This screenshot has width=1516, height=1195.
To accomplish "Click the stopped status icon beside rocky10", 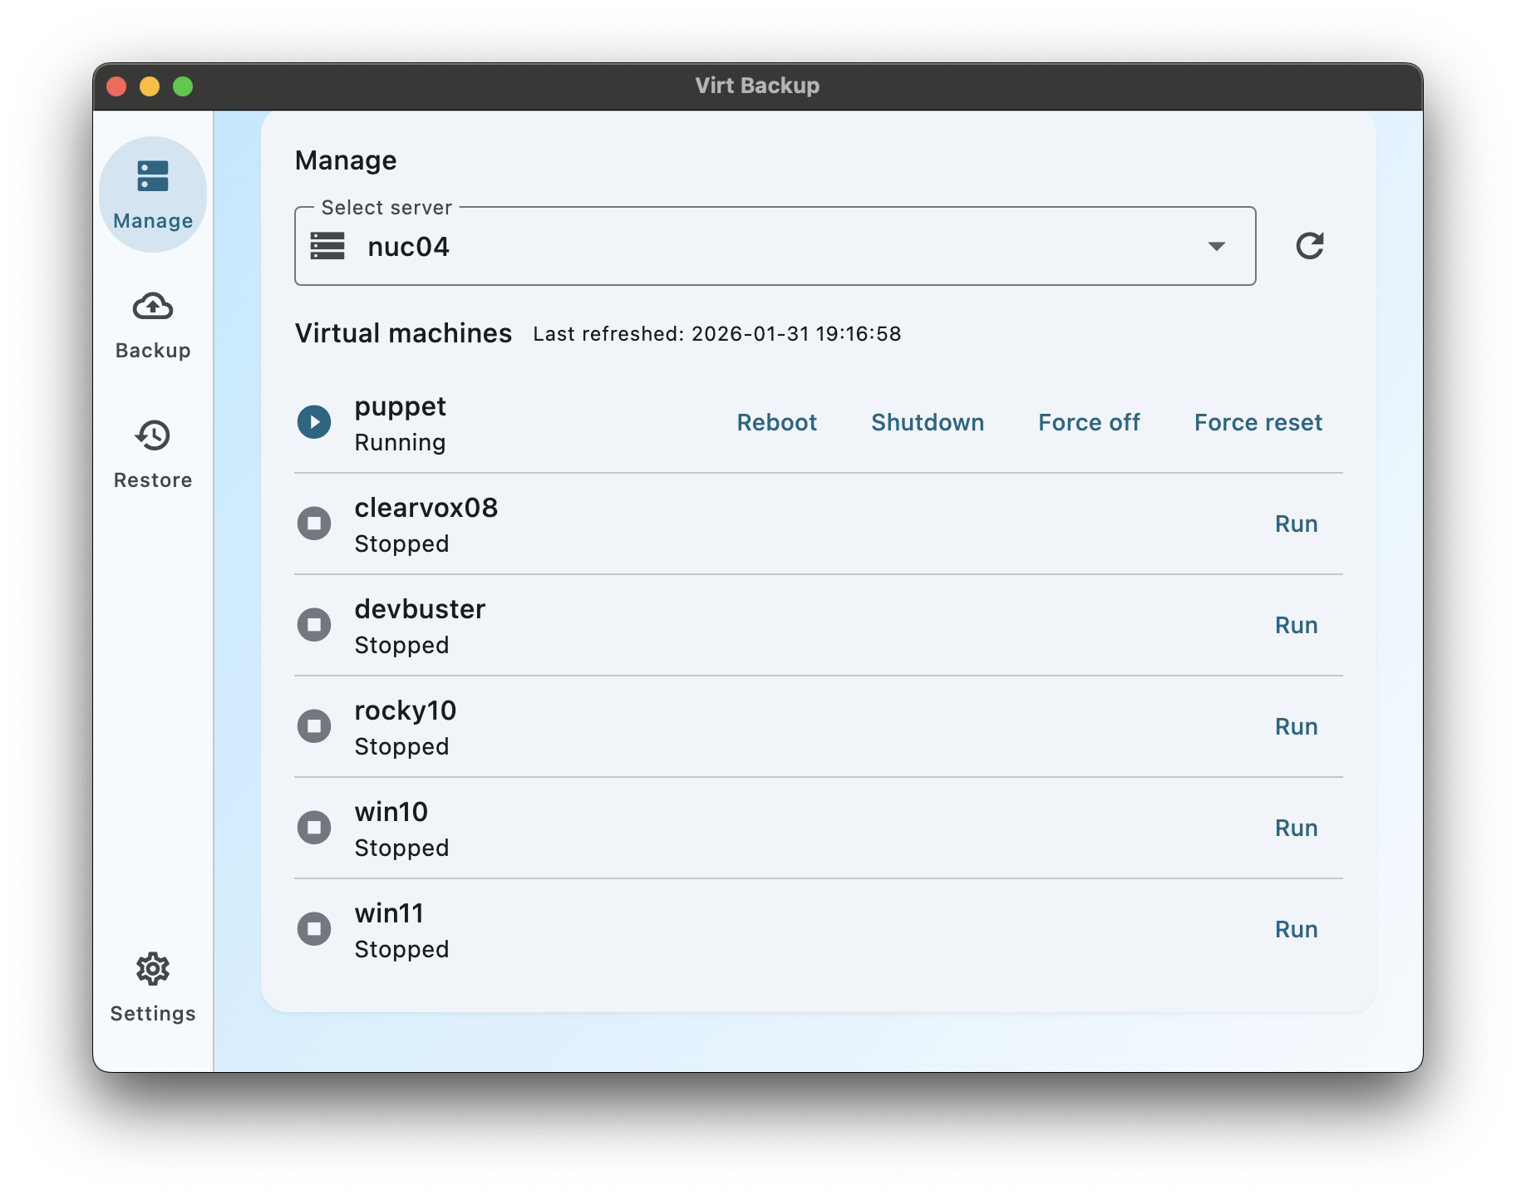I will 314,725.
